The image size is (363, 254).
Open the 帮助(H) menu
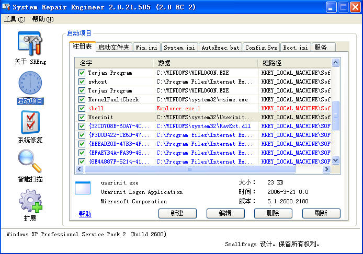pyautogui.click(x=43, y=19)
